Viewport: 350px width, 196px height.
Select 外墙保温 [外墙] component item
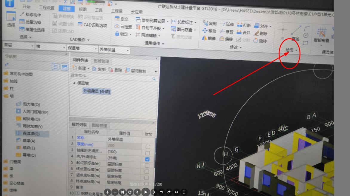coord(96,91)
